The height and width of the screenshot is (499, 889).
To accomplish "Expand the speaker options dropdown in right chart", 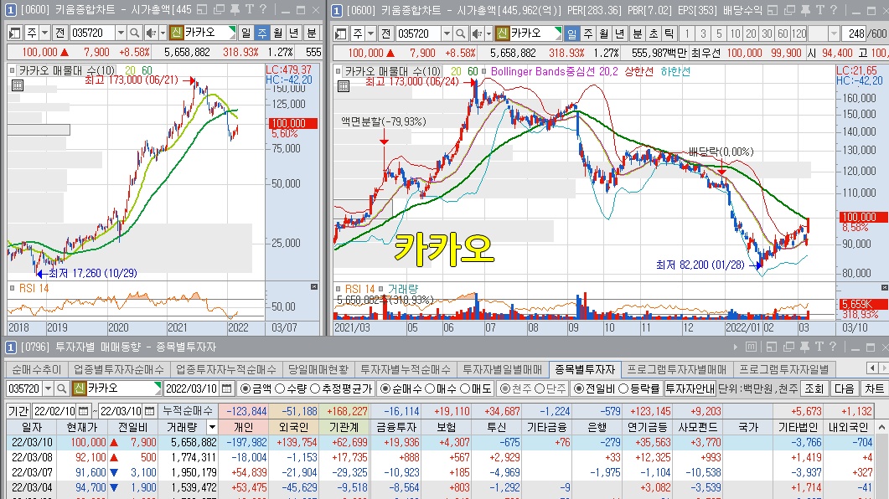I will 488,34.
